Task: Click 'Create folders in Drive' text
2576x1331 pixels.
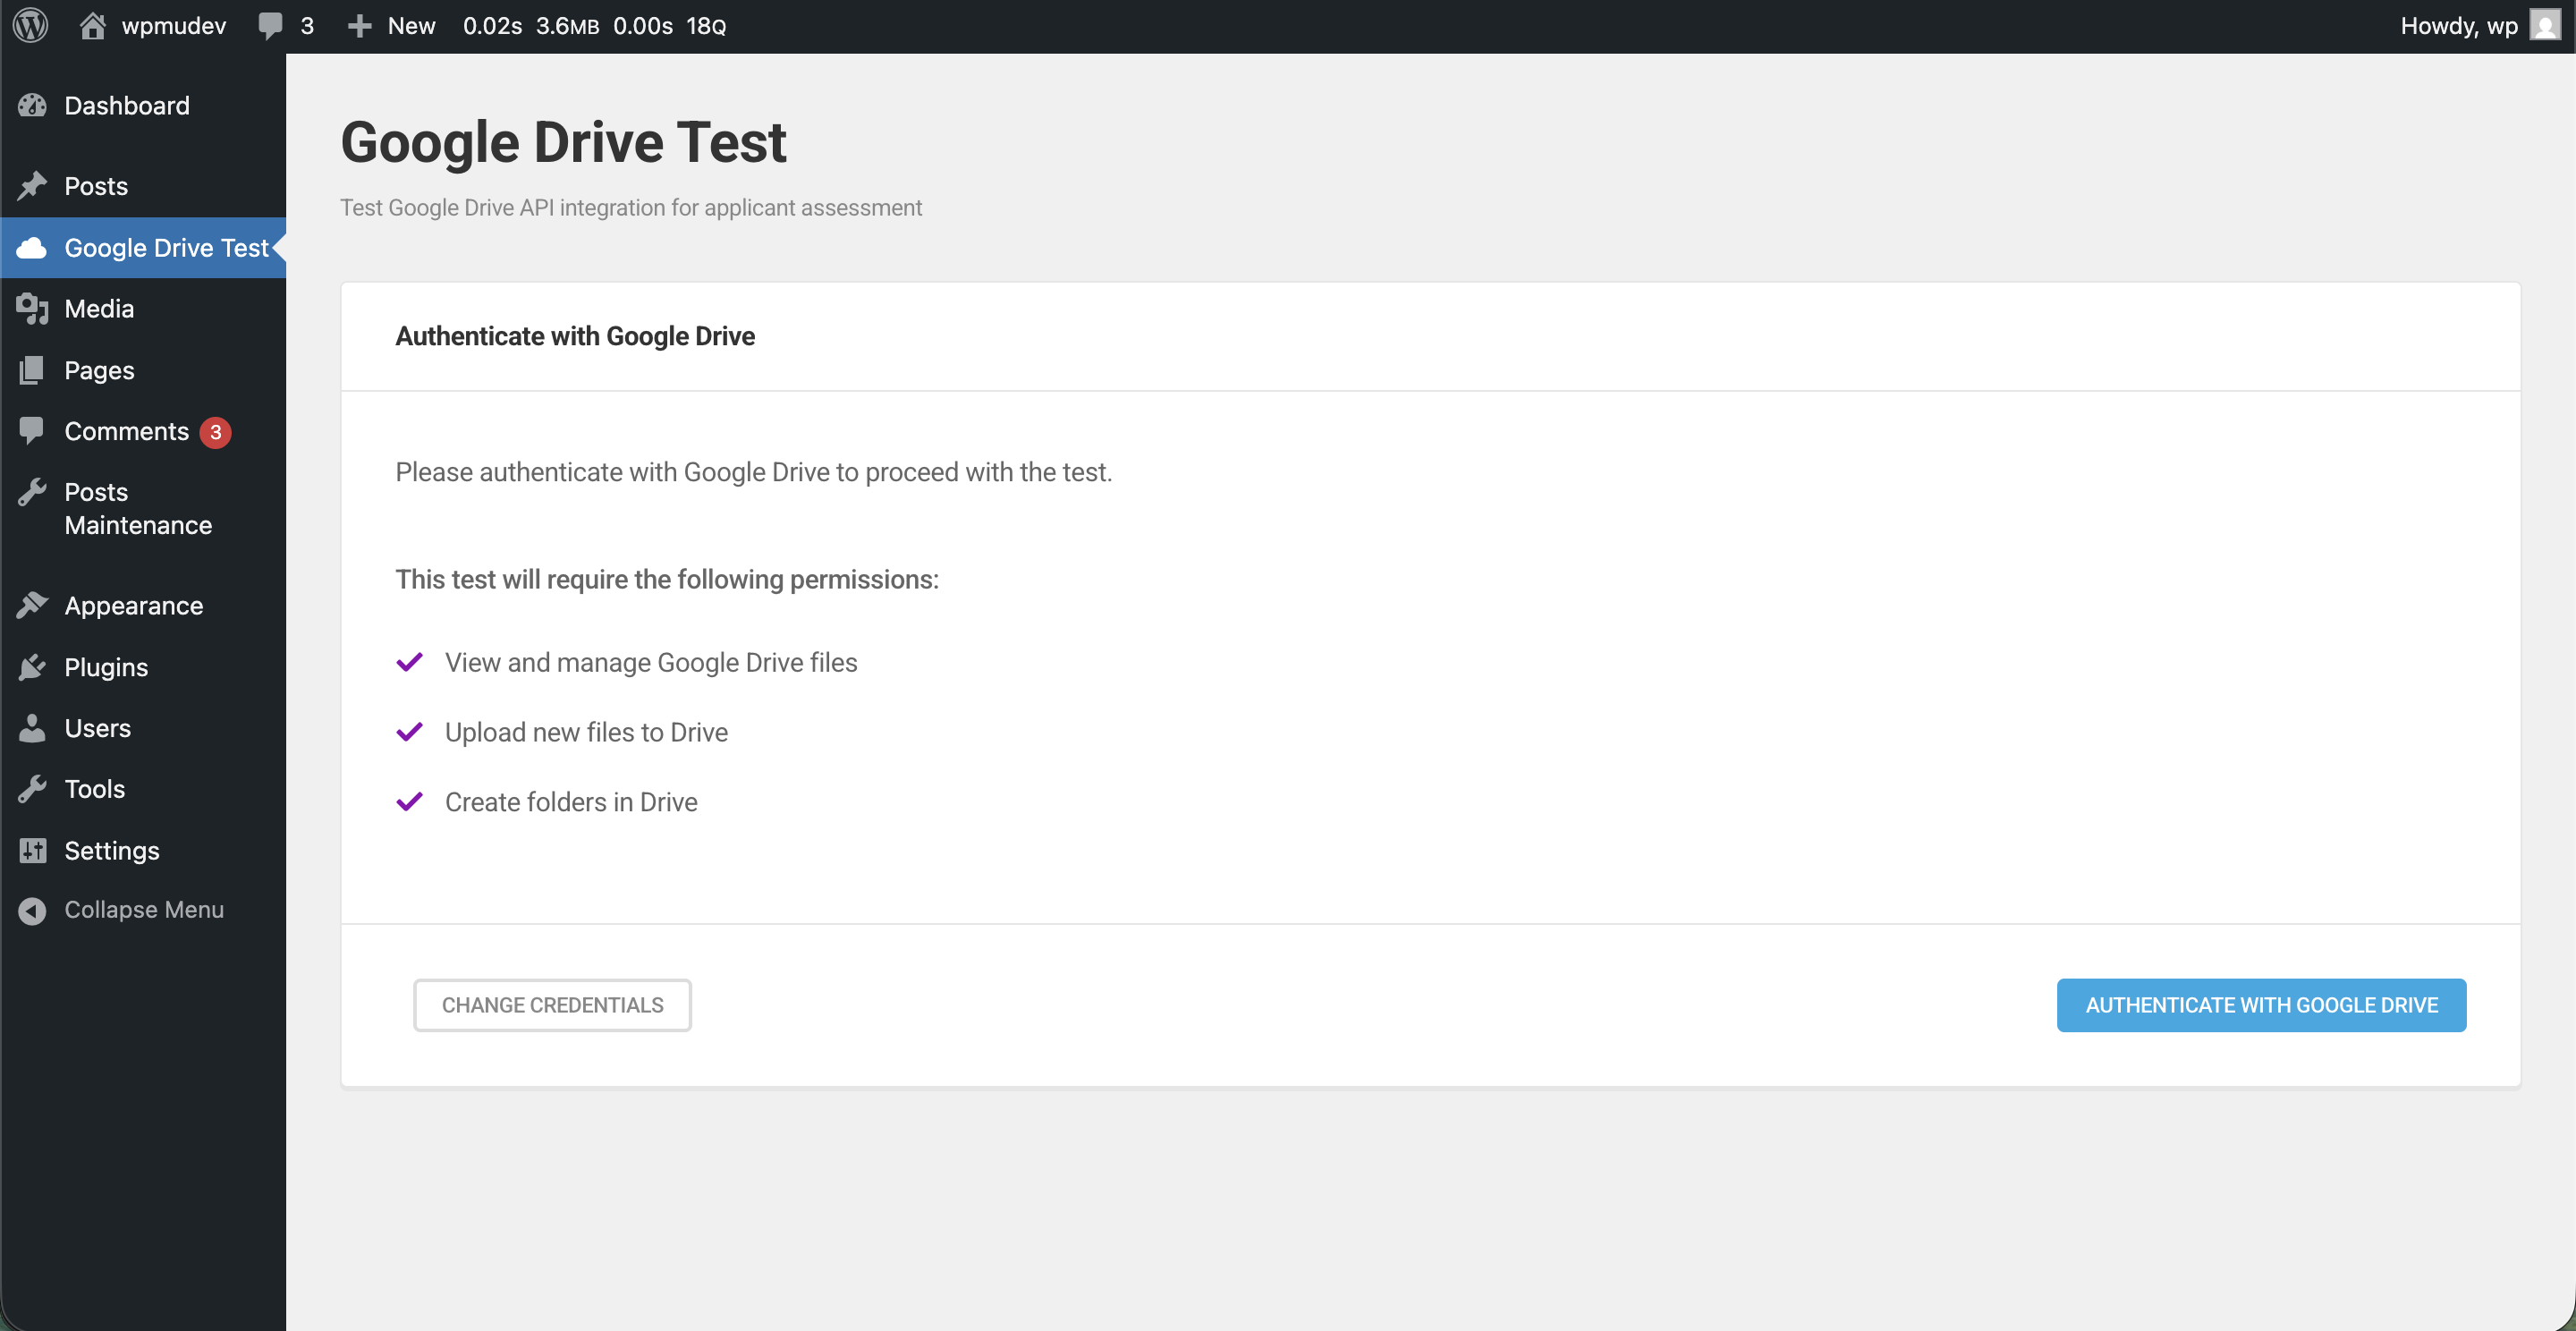Action: (571, 802)
